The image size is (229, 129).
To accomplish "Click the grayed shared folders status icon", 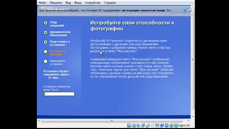I will tap(153, 125).
